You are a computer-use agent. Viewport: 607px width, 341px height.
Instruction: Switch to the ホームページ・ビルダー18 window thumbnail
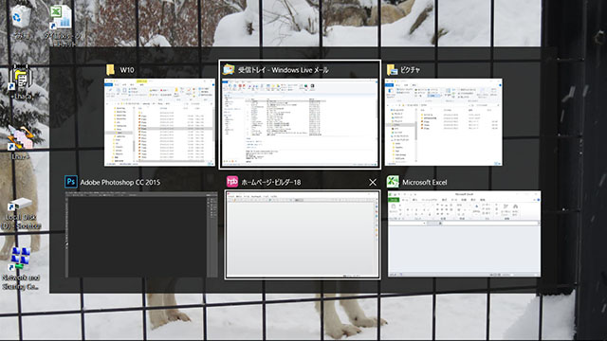[x=303, y=234]
